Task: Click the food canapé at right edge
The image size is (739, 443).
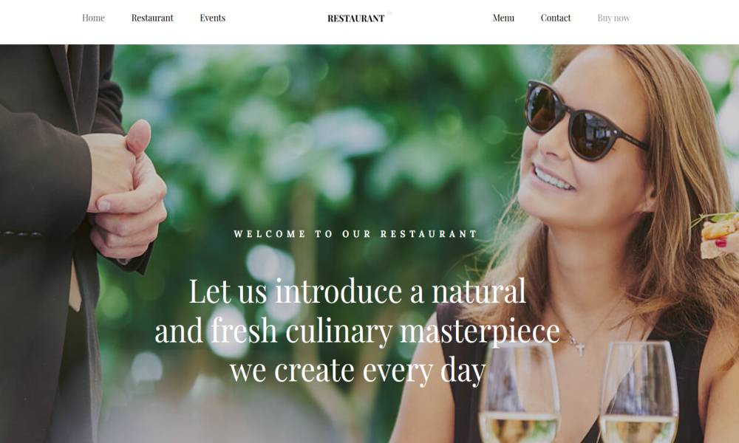Action: click(x=719, y=234)
